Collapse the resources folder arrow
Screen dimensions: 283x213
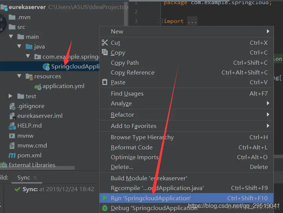point(19,76)
